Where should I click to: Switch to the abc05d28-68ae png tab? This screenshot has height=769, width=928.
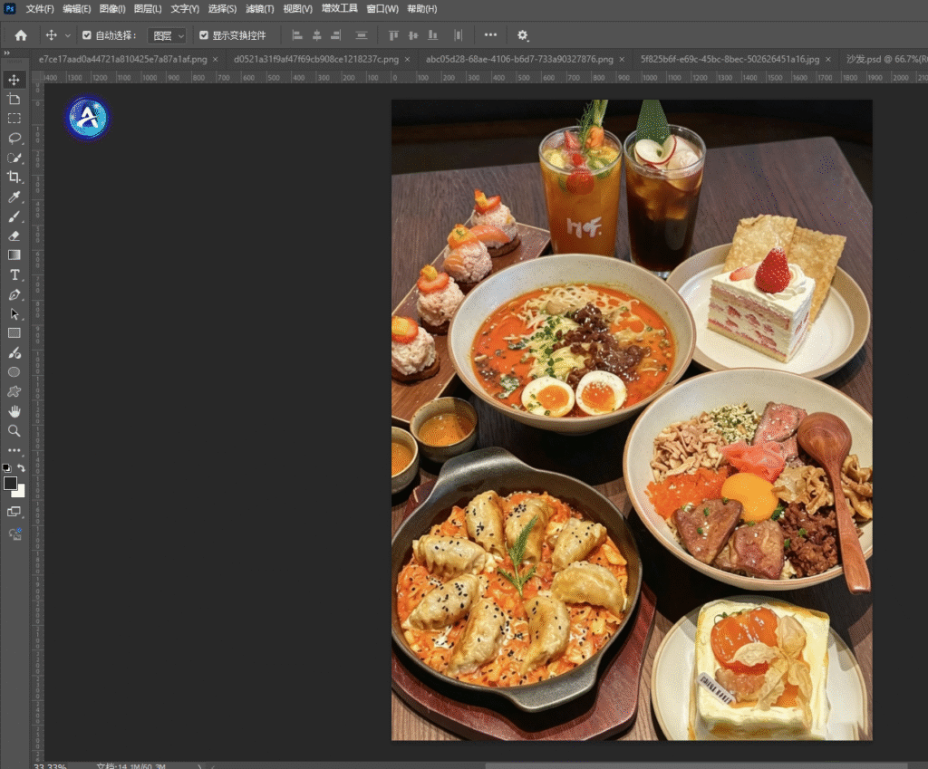519,59
